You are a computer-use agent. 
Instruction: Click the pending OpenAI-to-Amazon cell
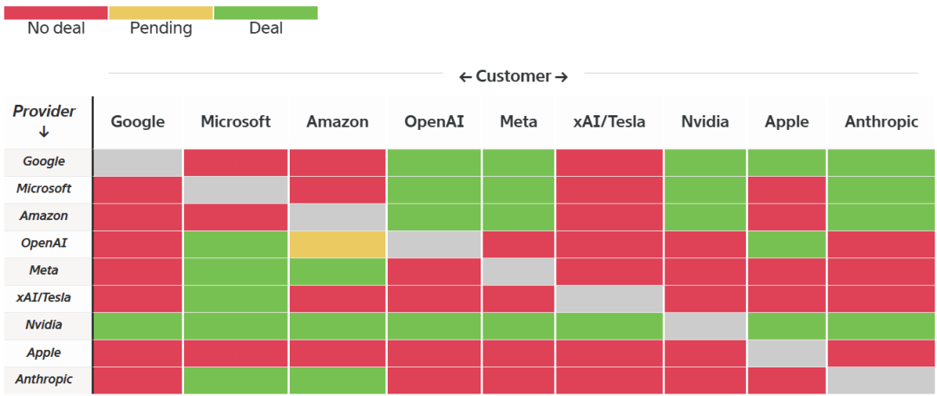click(x=337, y=244)
